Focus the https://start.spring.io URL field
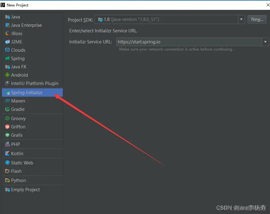This screenshot has width=270, height=214. (189, 42)
